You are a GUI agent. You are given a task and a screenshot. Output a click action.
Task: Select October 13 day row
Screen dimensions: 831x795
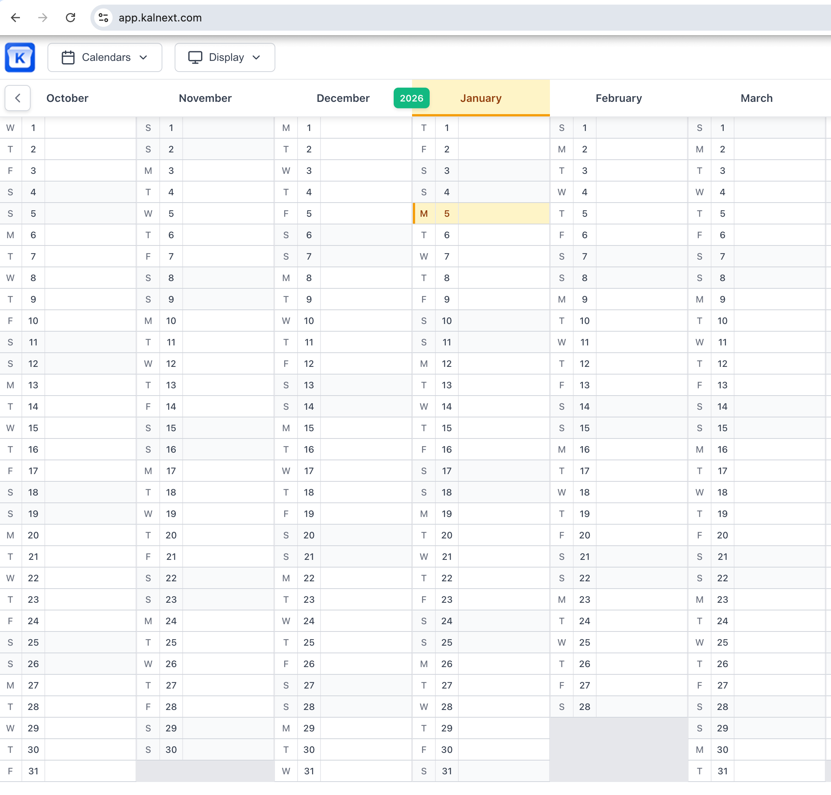[68, 385]
